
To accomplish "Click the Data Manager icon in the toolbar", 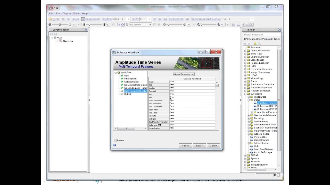I will tap(54, 19).
